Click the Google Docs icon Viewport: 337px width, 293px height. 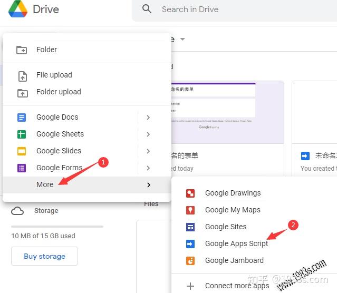[x=22, y=118]
